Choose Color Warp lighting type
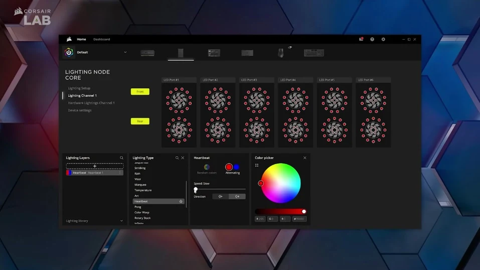The image size is (480, 270). pyautogui.click(x=142, y=212)
